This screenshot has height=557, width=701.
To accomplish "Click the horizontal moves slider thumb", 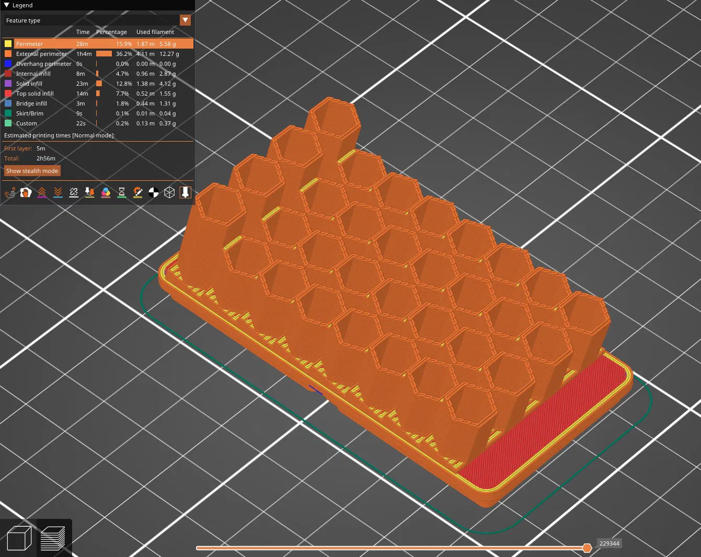I will pos(587,548).
